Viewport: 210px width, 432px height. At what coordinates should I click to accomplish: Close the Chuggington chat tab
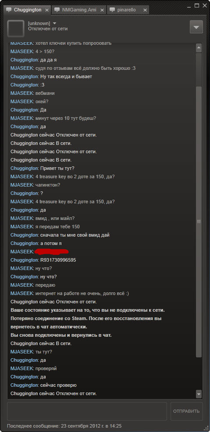click(x=47, y=10)
